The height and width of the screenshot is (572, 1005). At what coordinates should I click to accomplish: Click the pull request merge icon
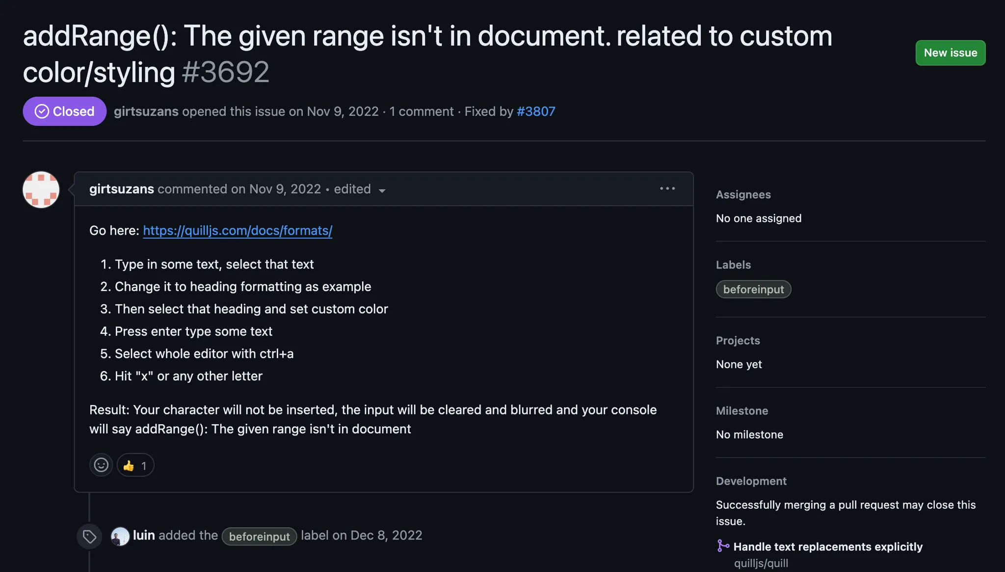(x=723, y=546)
